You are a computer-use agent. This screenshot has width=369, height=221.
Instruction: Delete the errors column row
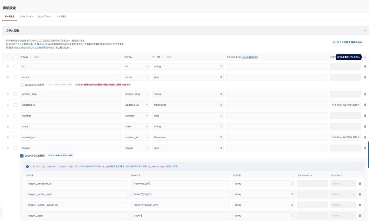[x=365, y=77]
